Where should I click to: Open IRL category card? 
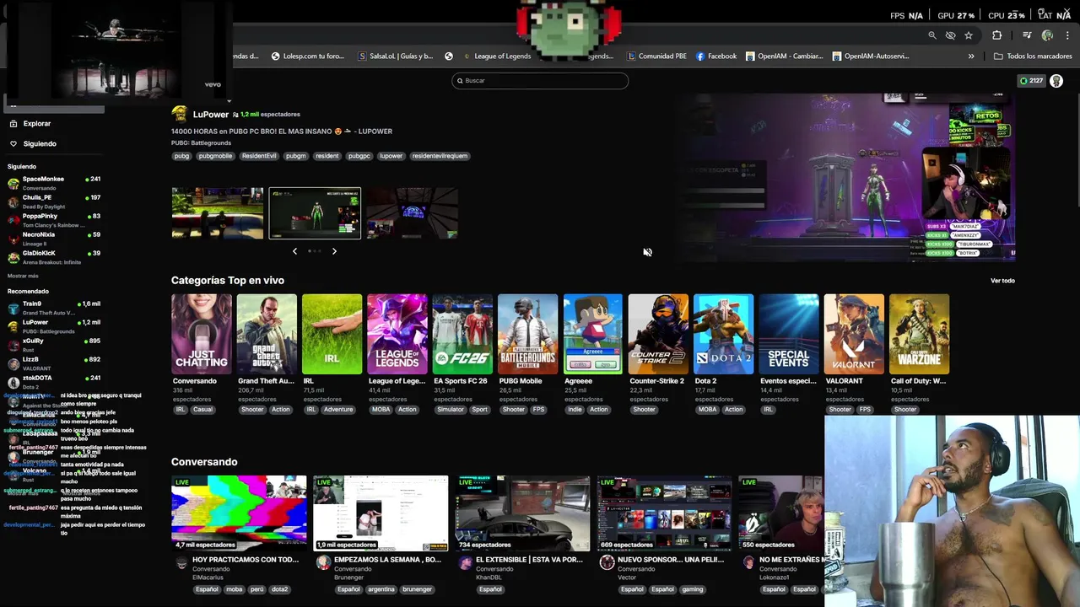[x=332, y=334]
